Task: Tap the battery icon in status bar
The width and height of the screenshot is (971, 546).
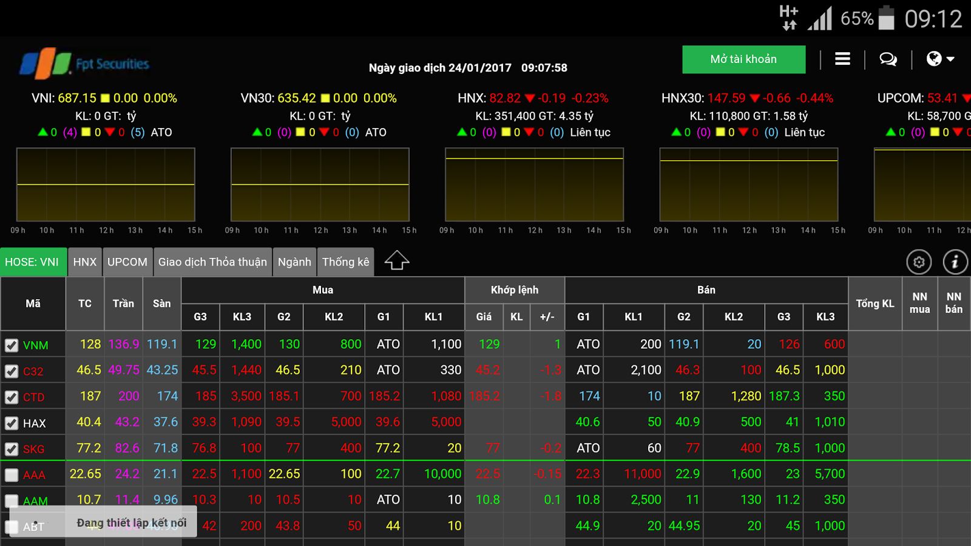Action: (x=887, y=19)
